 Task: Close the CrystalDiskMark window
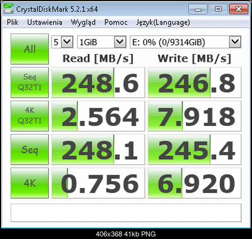tap(239, 9)
